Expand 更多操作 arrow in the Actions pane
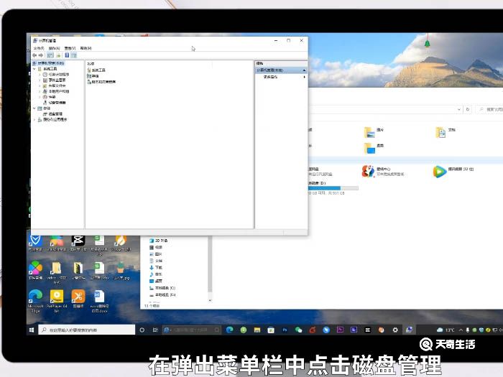This screenshot has width=503, height=377. tap(304, 76)
